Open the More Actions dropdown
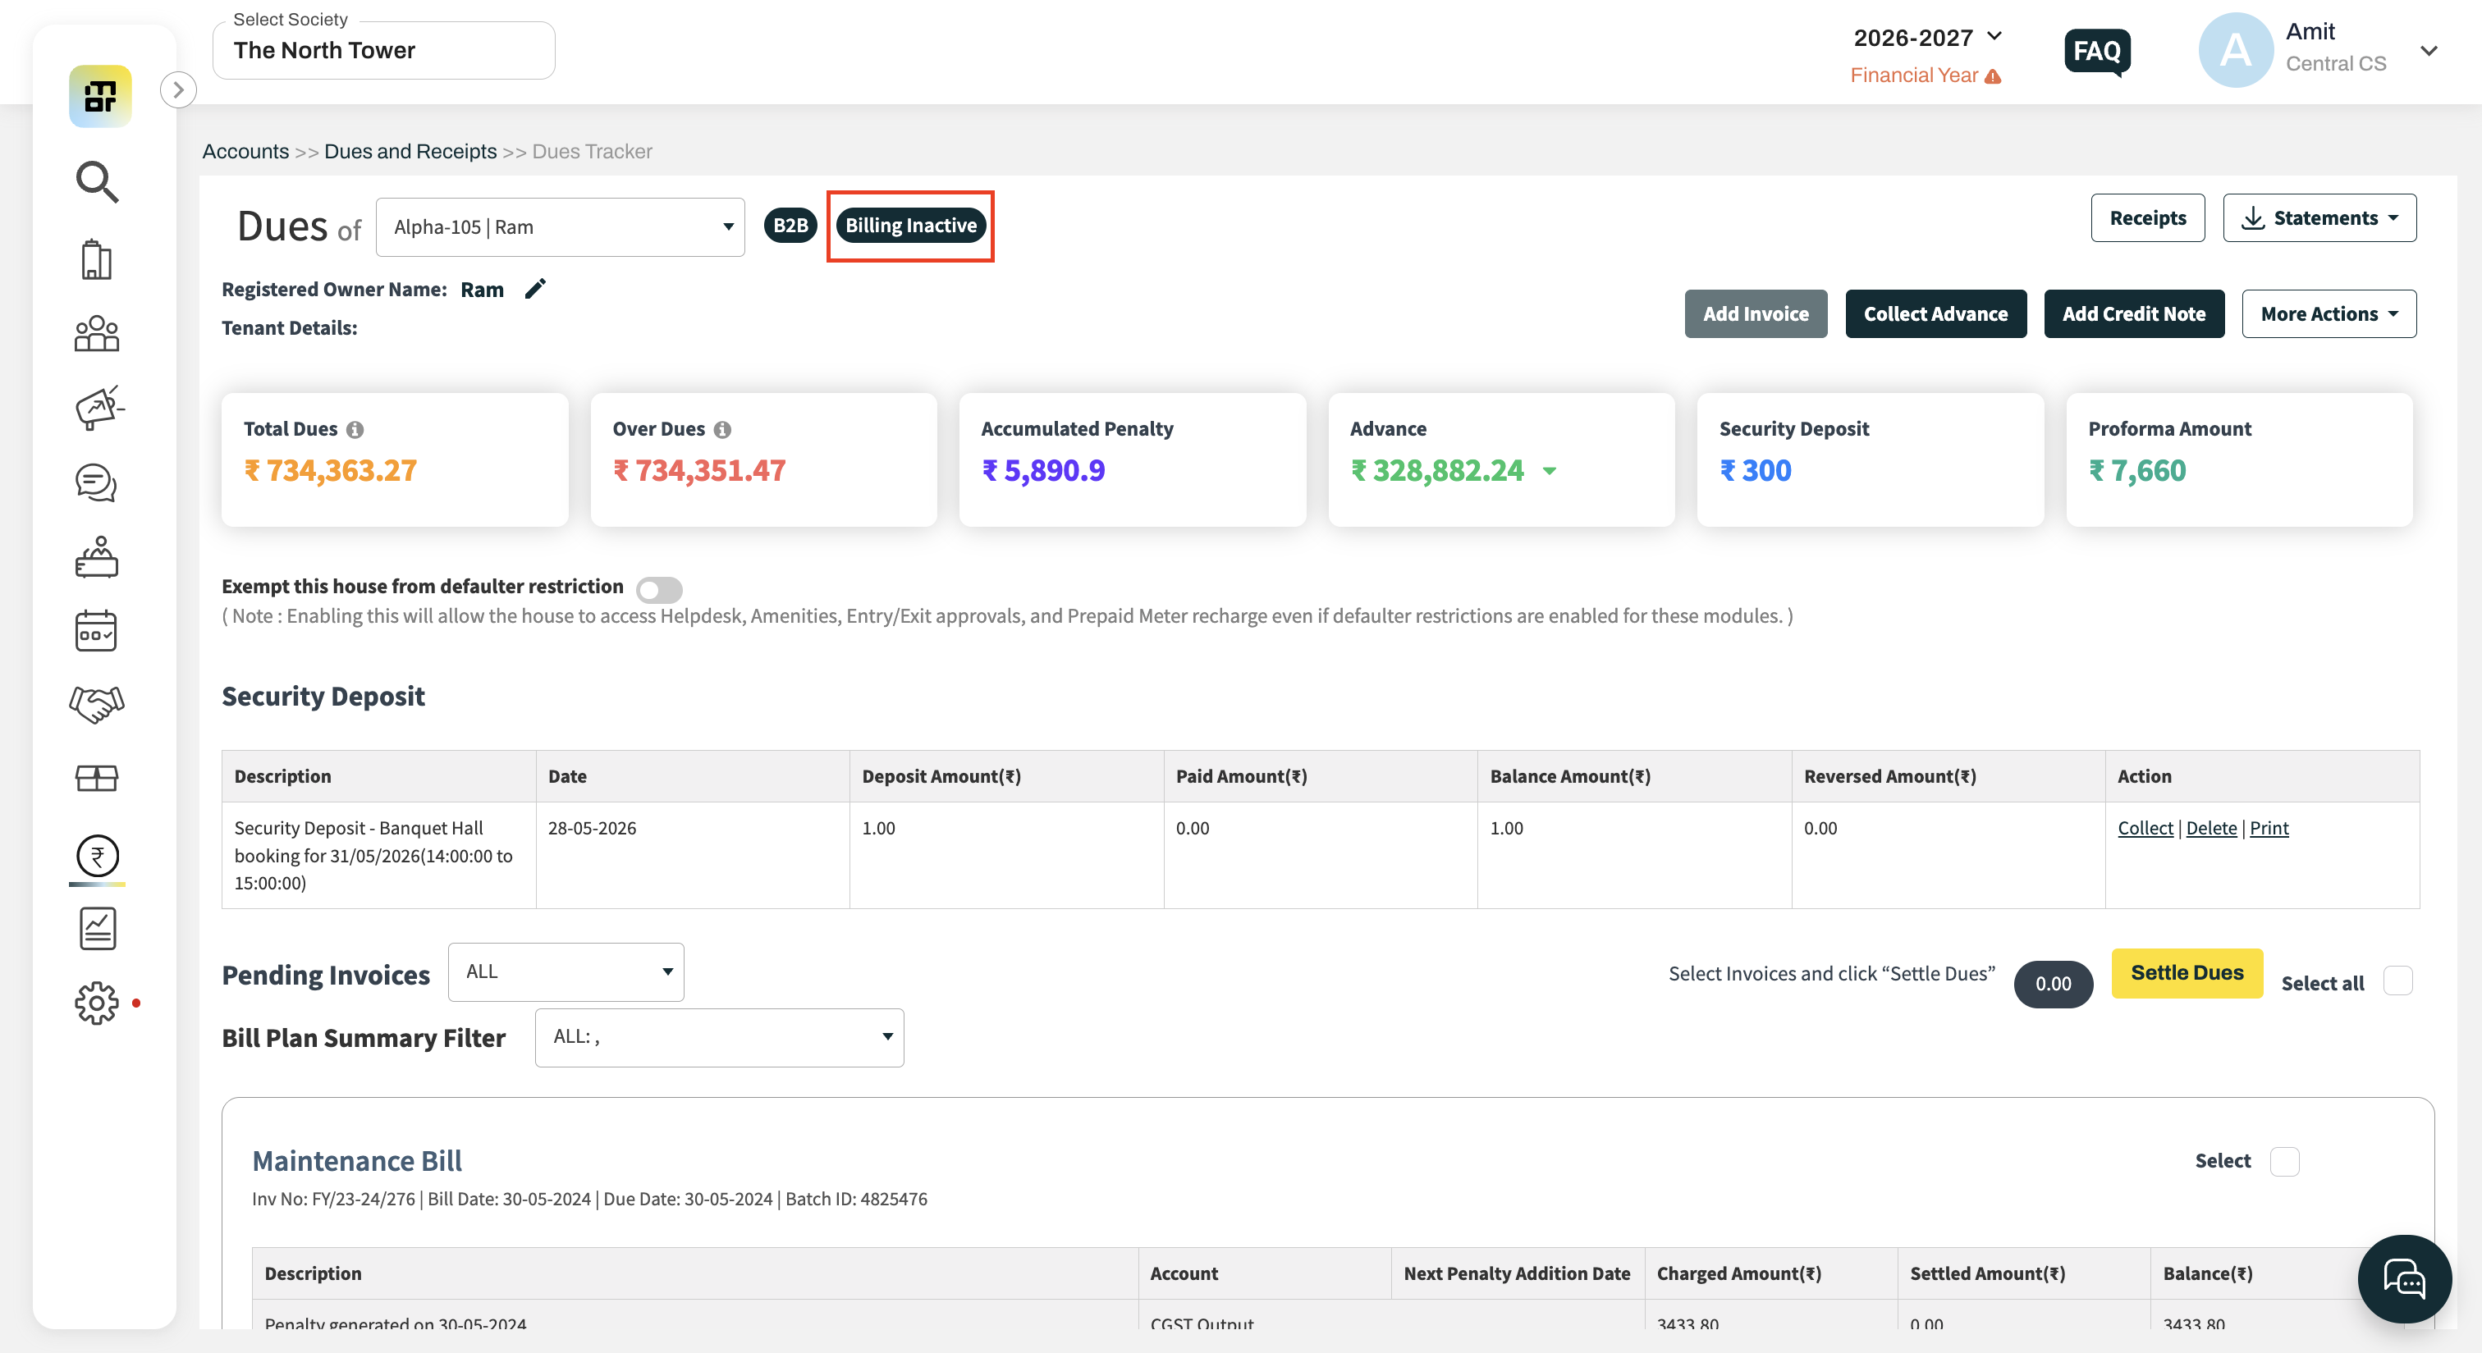 pos(2329,314)
